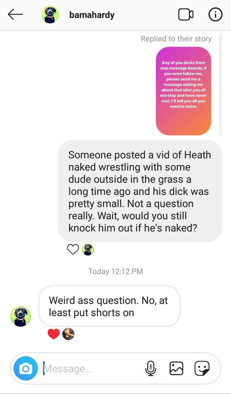Open bamahardy profile picture in header

click(50, 15)
